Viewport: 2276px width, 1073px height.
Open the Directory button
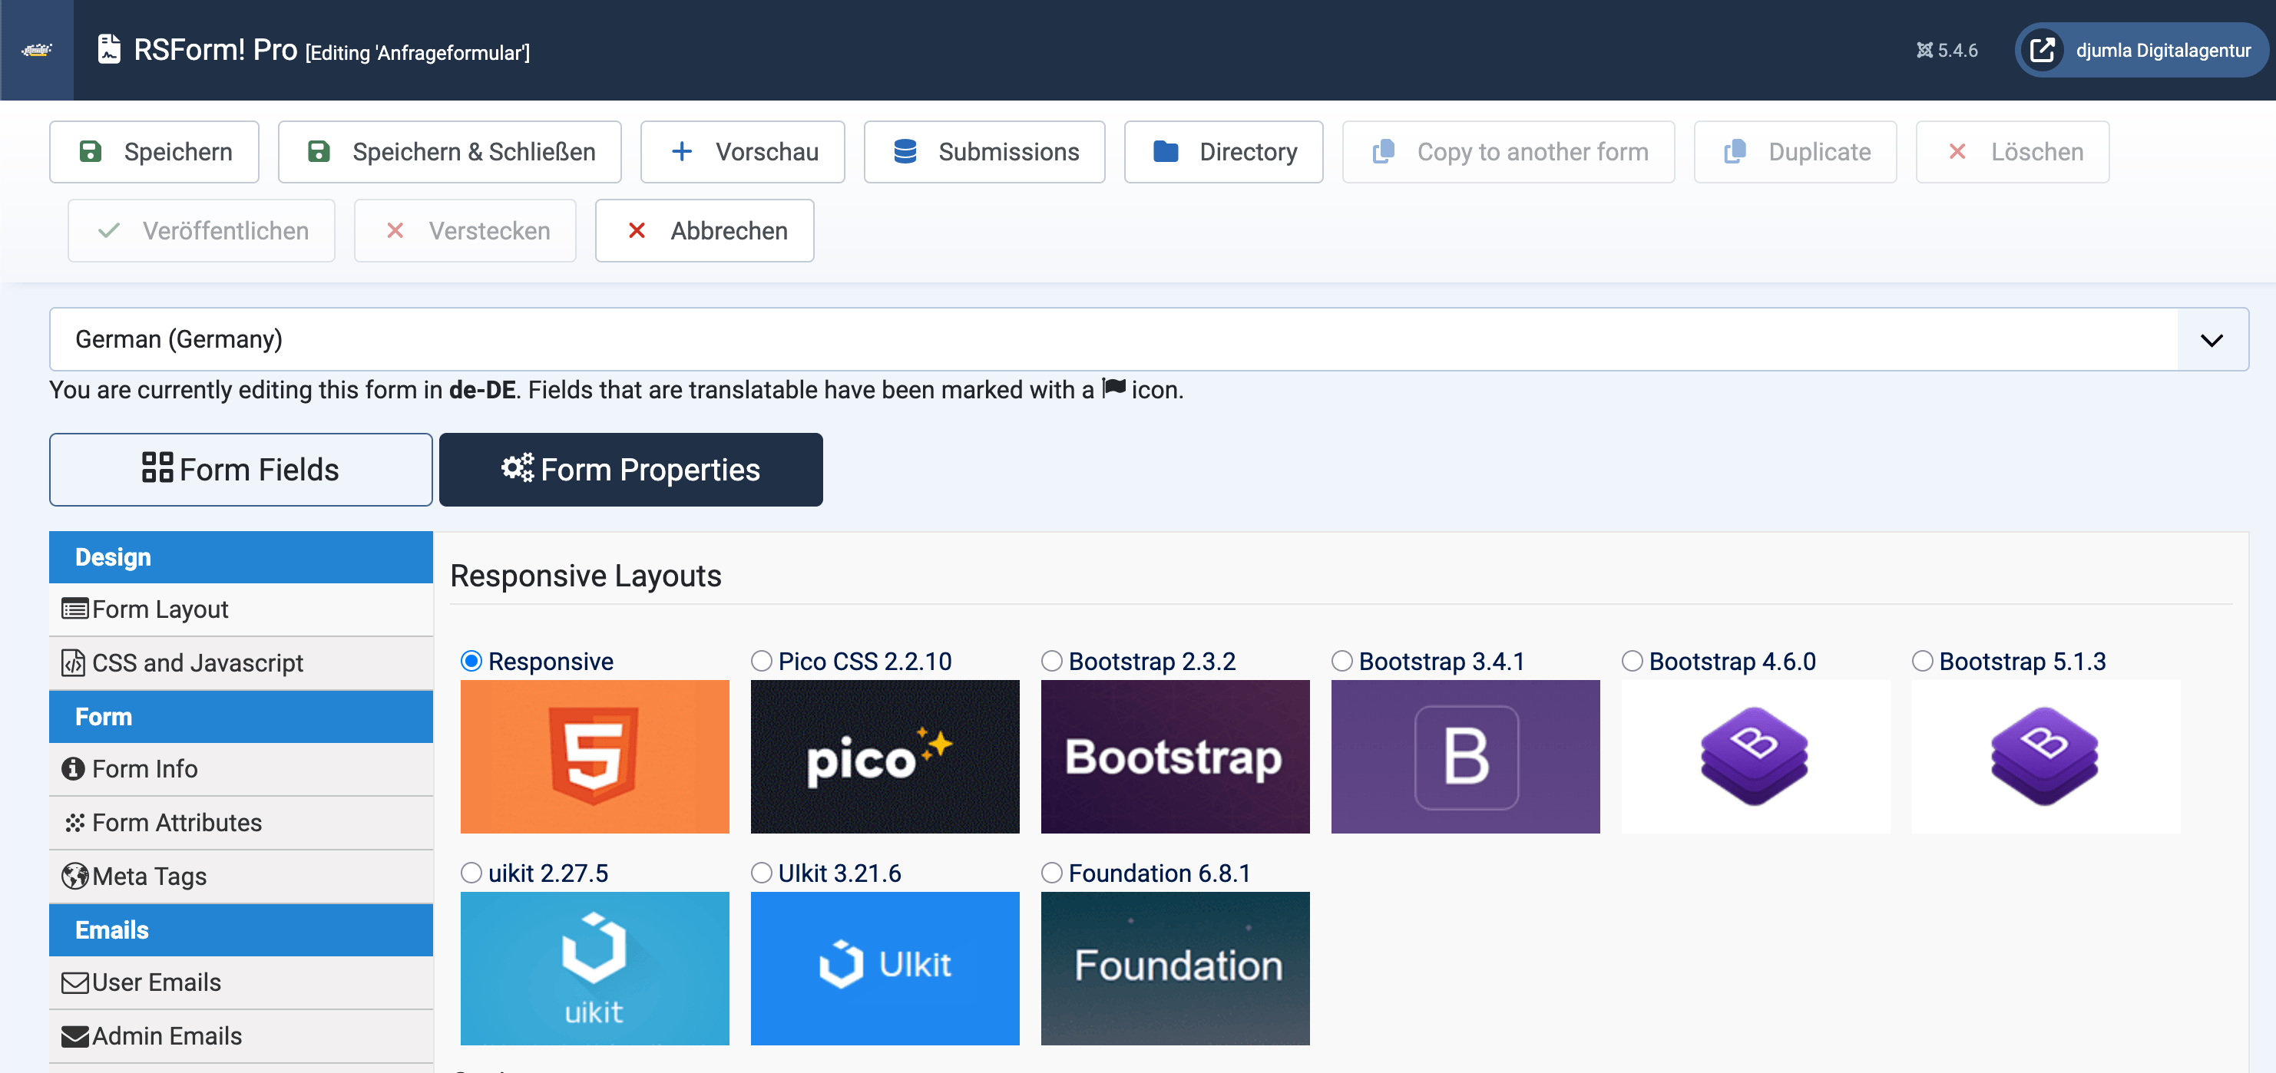1224,152
